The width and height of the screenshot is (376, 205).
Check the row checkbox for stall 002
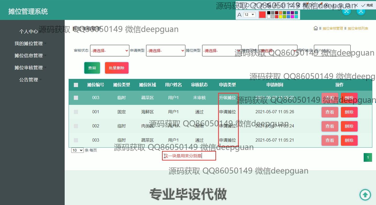[76, 126]
